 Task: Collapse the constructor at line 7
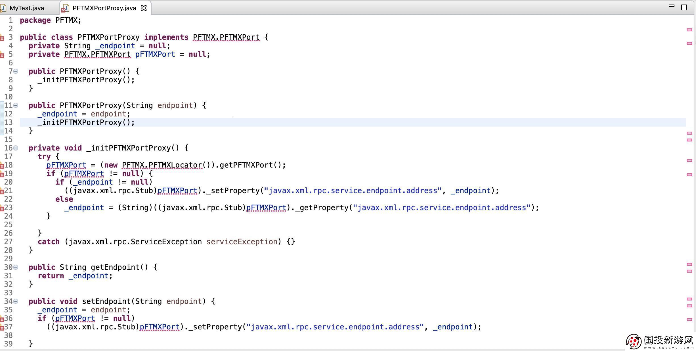pos(16,71)
